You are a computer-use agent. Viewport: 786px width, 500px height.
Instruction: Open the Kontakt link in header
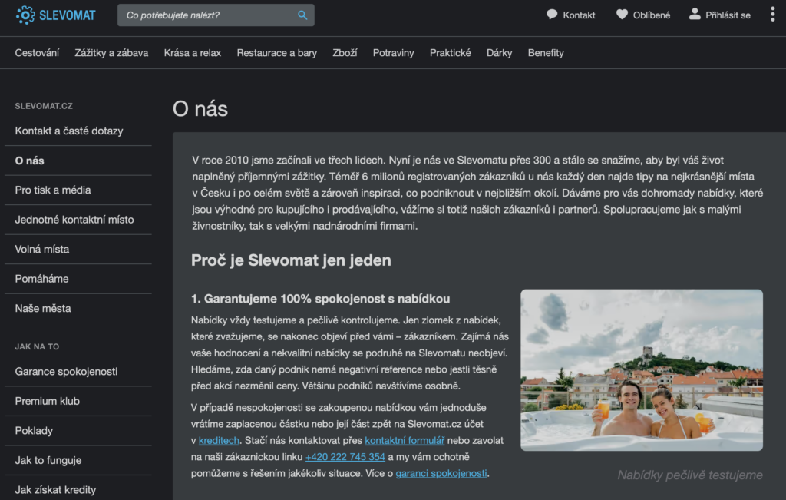point(579,15)
